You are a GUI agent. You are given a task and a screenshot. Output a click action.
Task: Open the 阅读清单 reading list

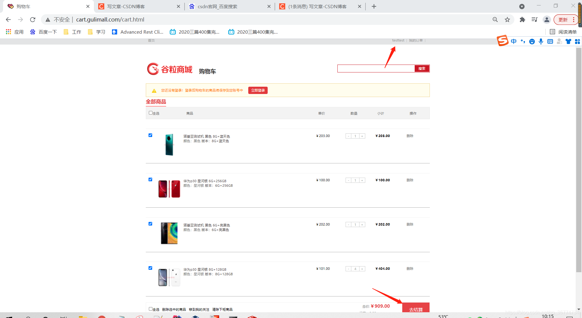[x=563, y=32]
